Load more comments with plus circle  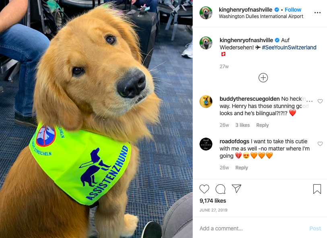coord(263,78)
